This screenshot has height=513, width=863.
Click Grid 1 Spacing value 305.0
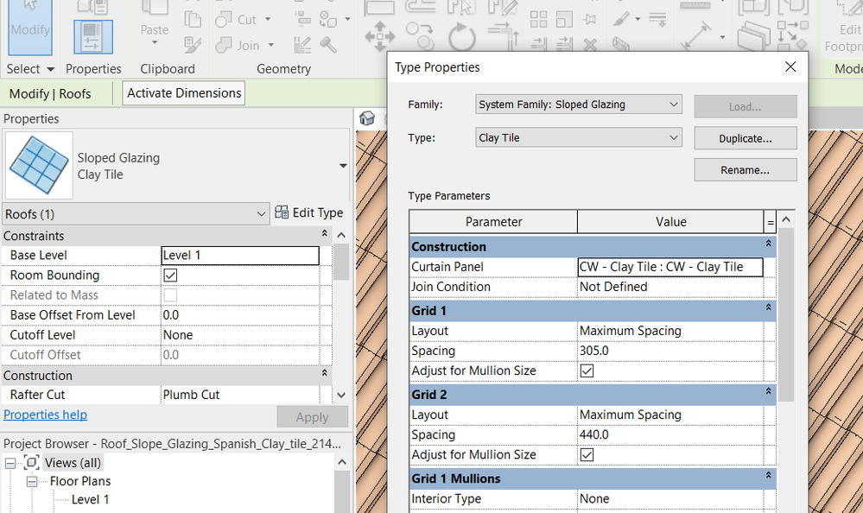click(x=670, y=351)
